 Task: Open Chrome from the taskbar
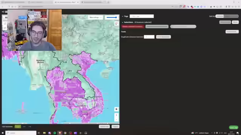click(65, 133)
